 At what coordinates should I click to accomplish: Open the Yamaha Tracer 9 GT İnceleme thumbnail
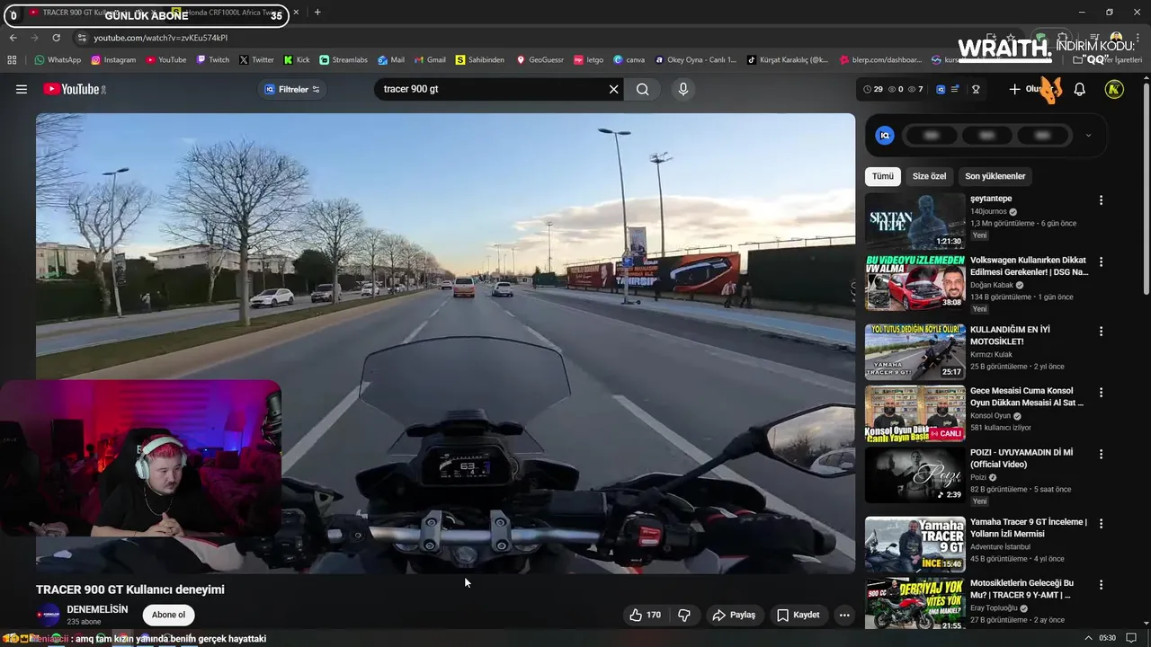[x=915, y=545]
